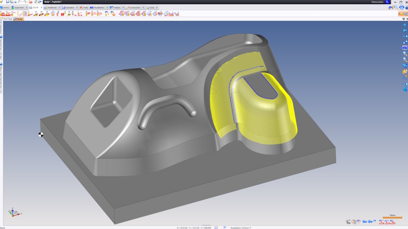The height and width of the screenshot is (229, 408).
Task: Expand the Construction tab dropdown arrow
Action: pos(143,8)
